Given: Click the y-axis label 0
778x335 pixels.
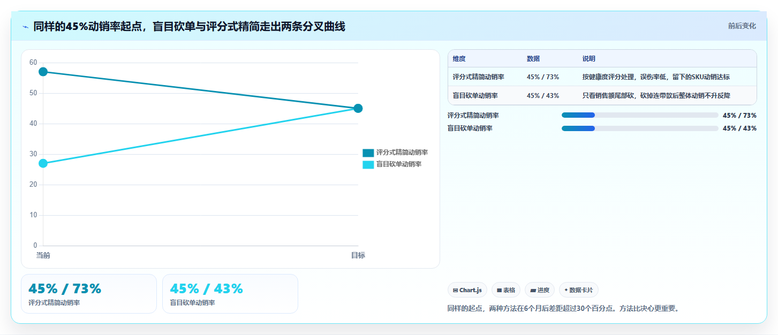Looking at the screenshot, I should [x=35, y=246].
